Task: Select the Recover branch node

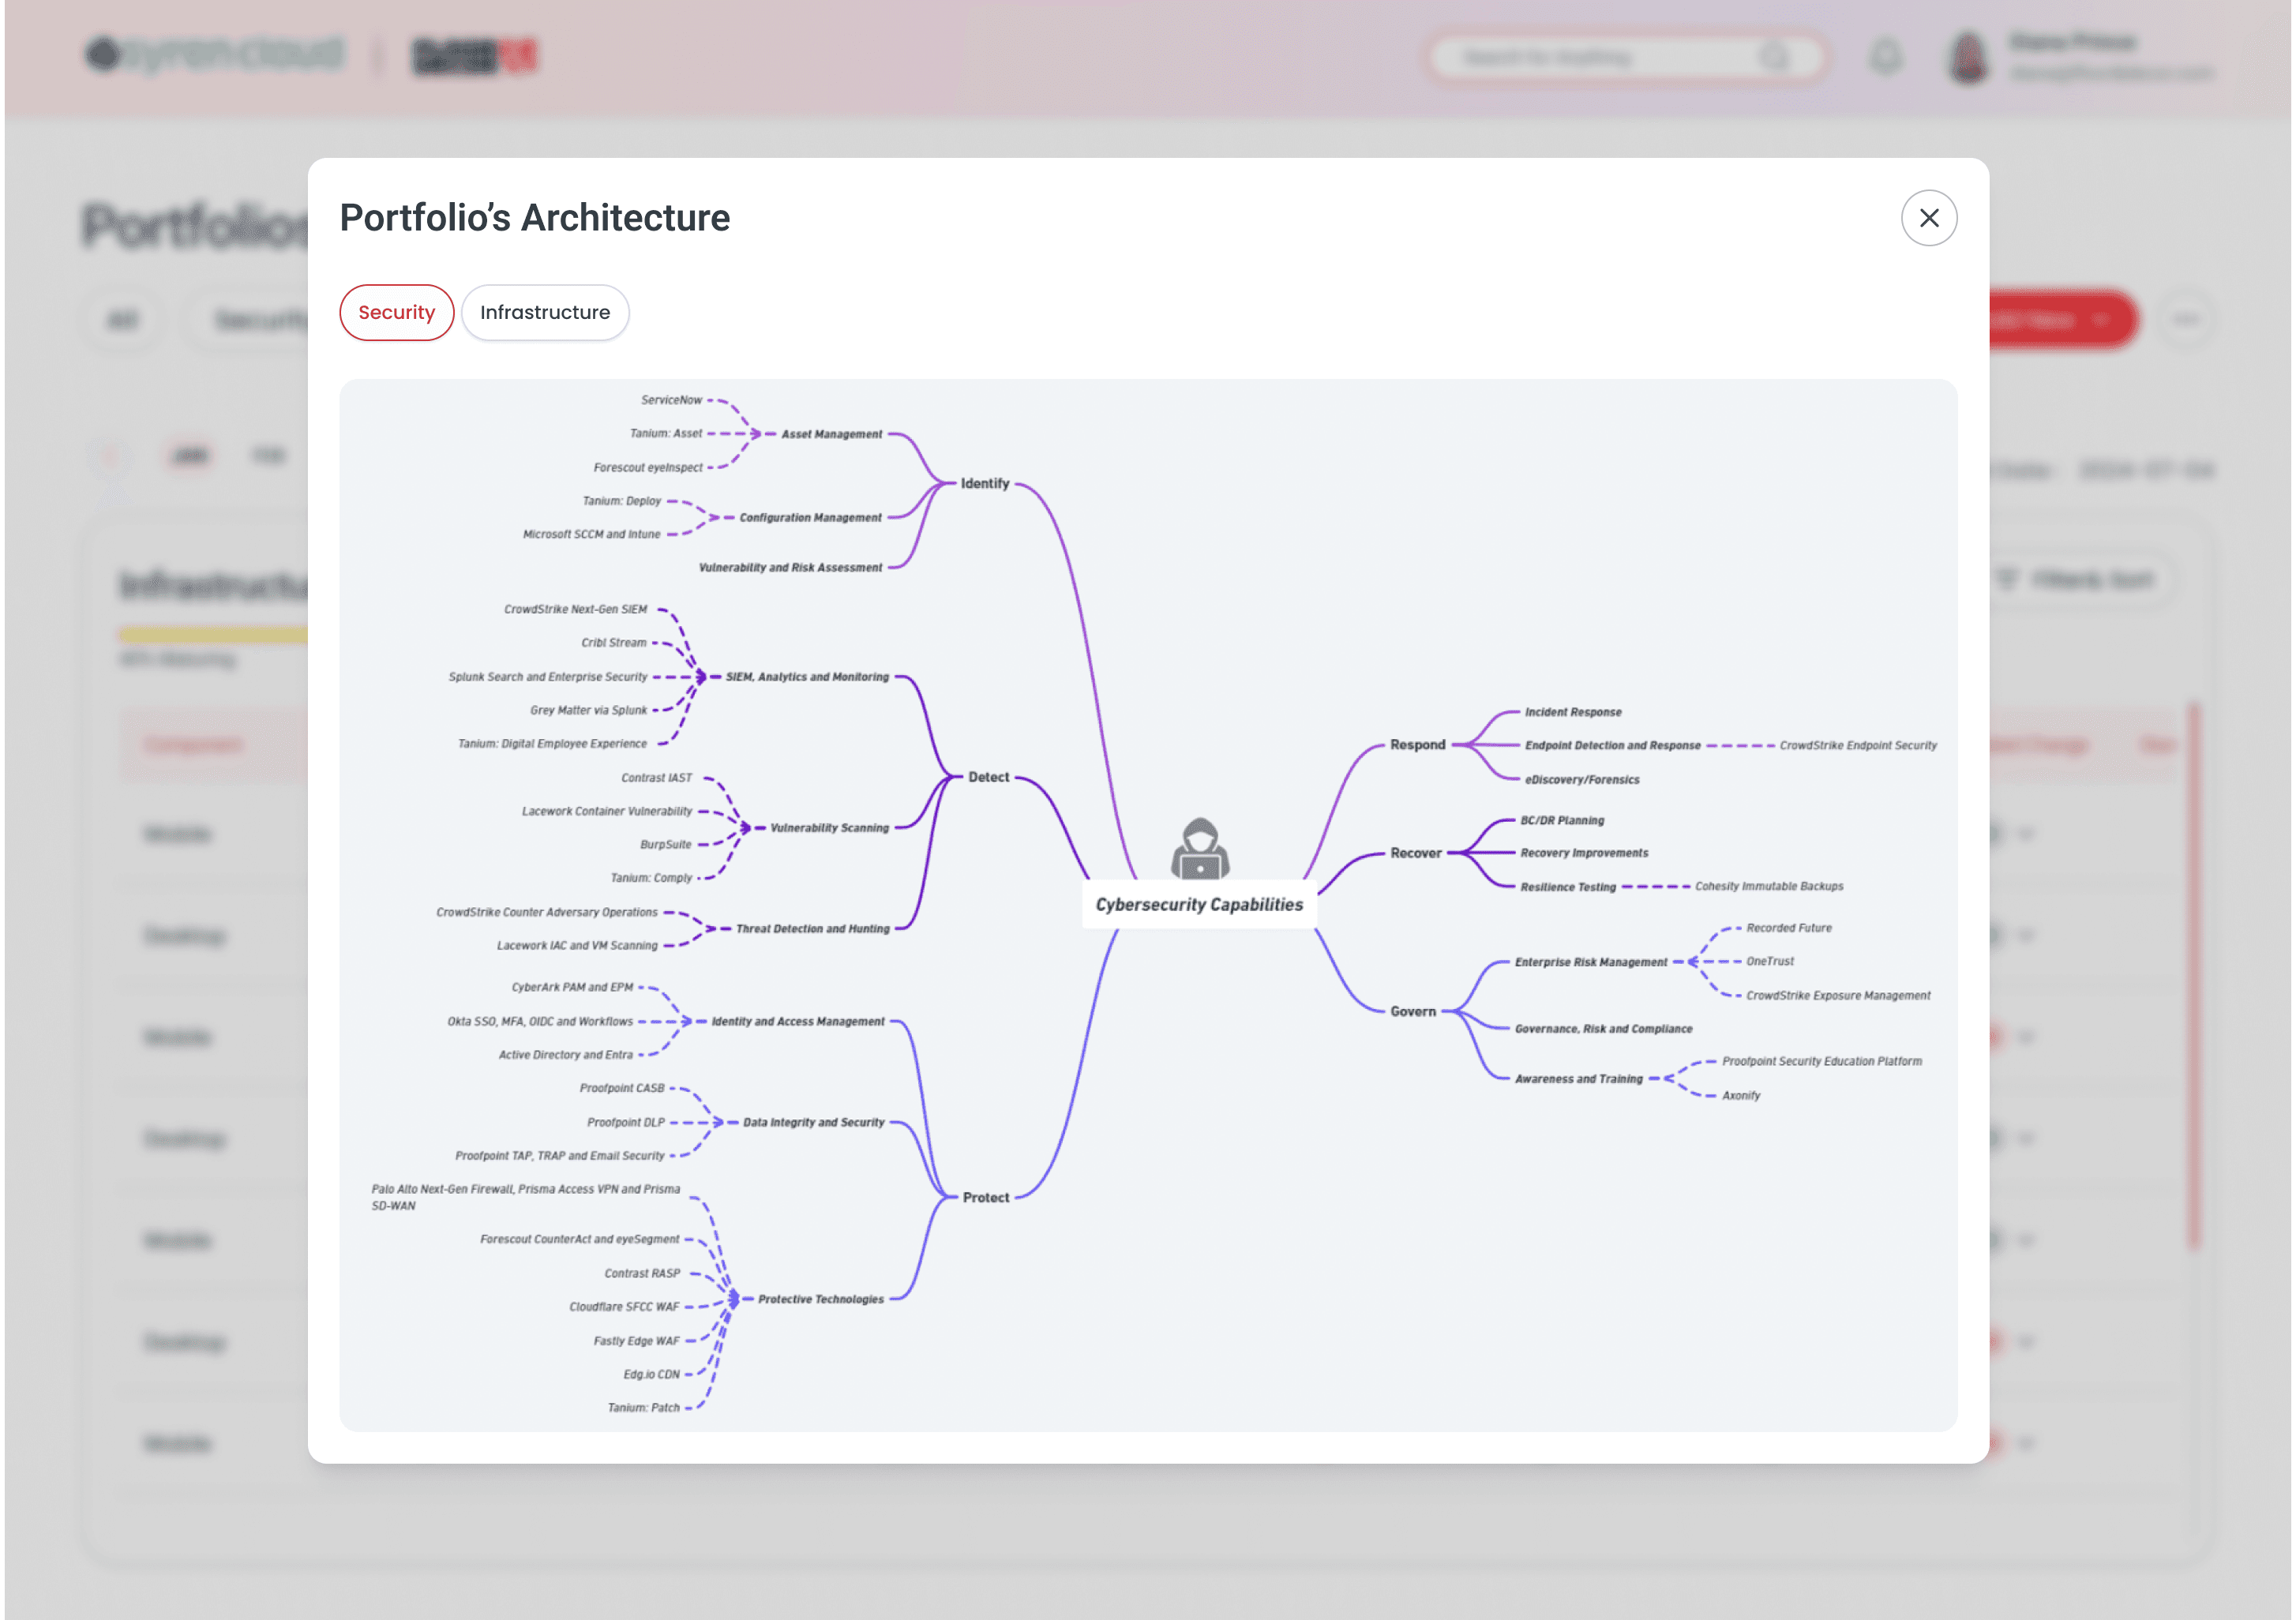Action: (1416, 853)
